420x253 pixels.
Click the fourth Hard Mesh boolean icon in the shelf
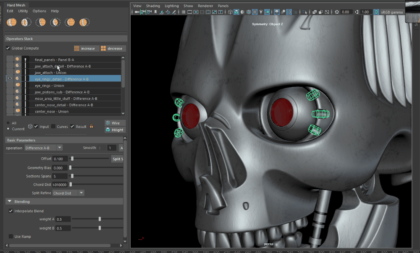(x=55, y=22)
